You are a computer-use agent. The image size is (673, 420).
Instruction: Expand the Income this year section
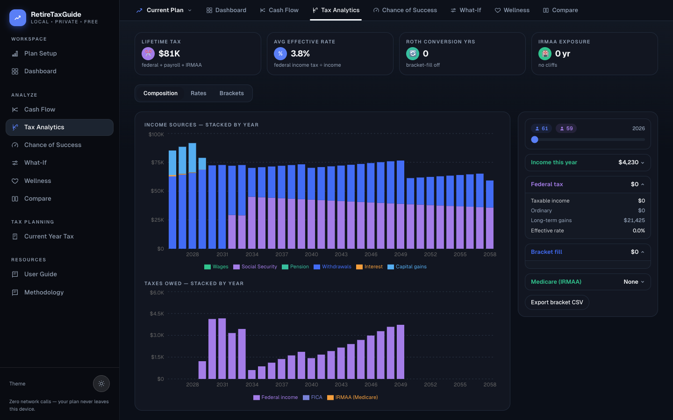click(588, 162)
